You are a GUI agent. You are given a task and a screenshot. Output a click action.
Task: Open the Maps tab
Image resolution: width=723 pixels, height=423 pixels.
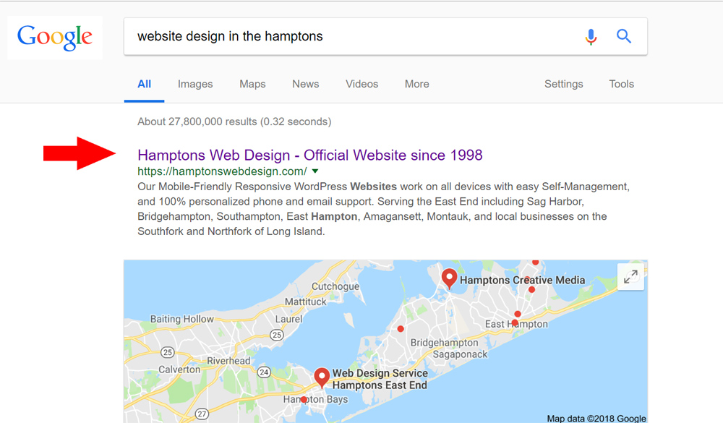pos(252,84)
